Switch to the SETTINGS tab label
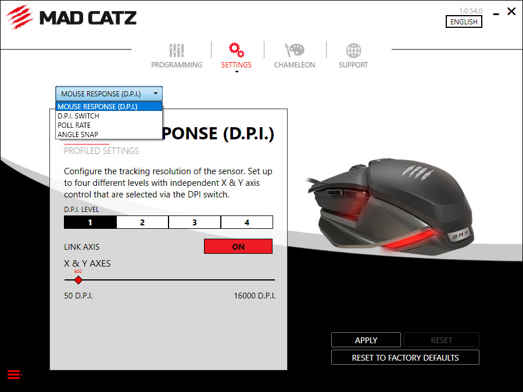 tap(236, 64)
